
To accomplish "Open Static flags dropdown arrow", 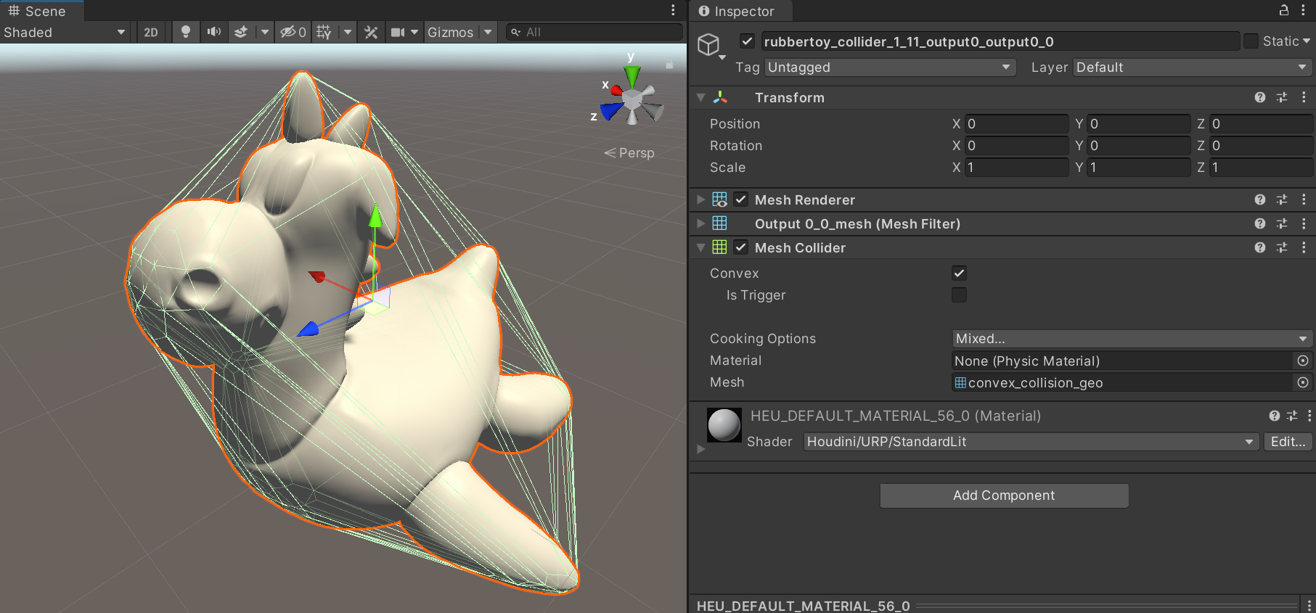I will pos(1307,41).
